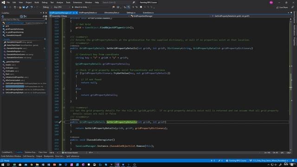Open the CodeMaid panel window options dropdown
This screenshot has height=167, width=297.
pyautogui.click(x=41, y=13)
